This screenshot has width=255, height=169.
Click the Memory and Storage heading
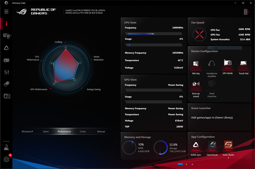point(137,137)
